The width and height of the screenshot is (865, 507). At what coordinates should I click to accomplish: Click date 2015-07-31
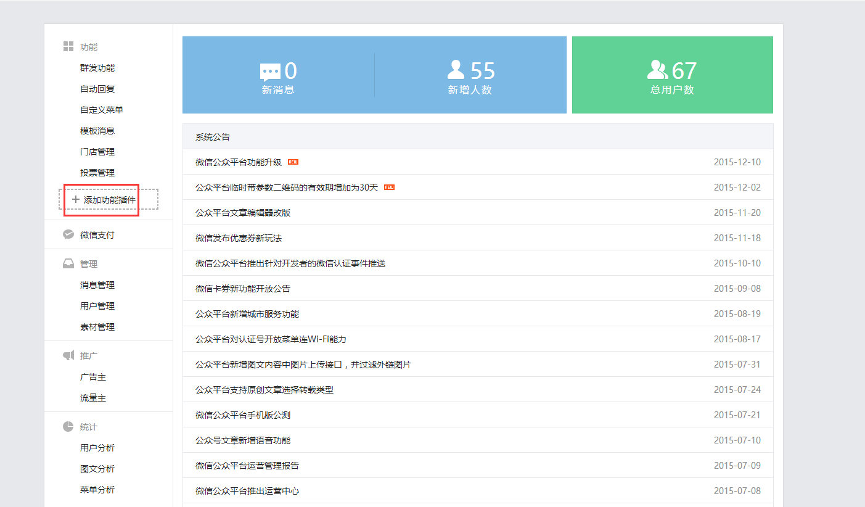click(x=737, y=365)
